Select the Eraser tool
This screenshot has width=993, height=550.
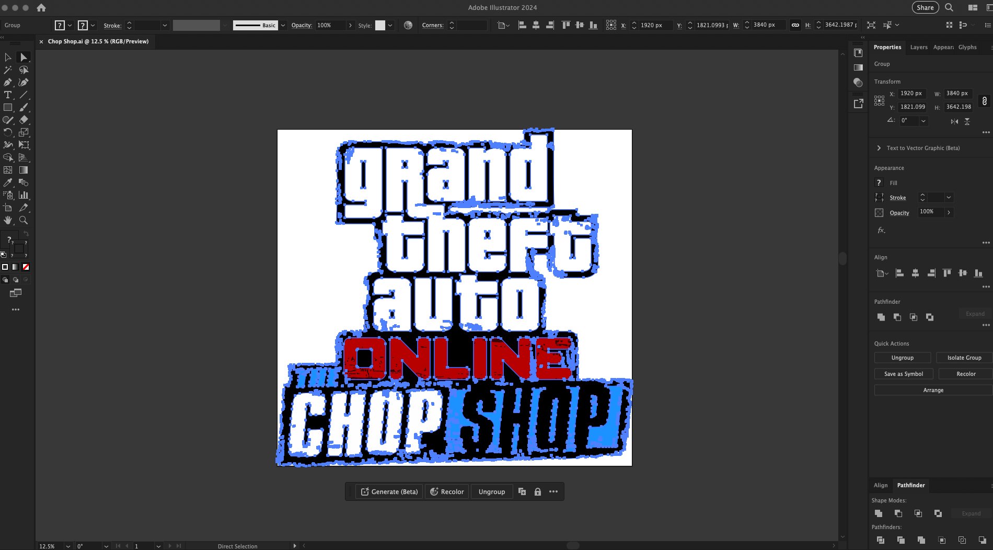(x=24, y=120)
